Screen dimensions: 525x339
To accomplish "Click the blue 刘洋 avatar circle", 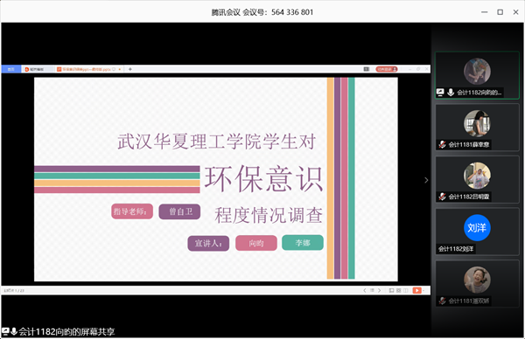I will click(x=477, y=228).
